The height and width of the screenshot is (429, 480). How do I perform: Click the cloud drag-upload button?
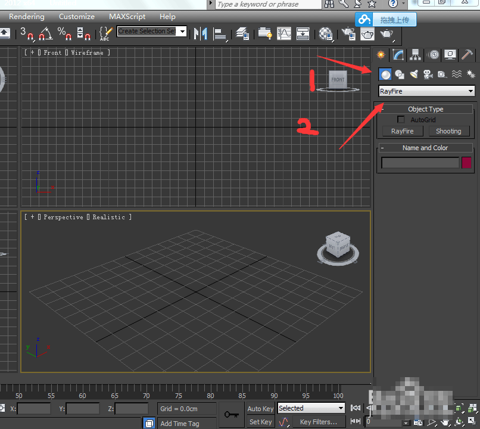pos(386,20)
